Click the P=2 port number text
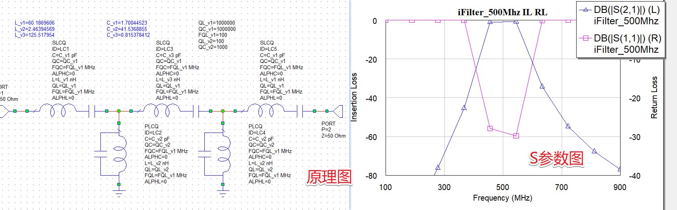 [x=326, y=129]
